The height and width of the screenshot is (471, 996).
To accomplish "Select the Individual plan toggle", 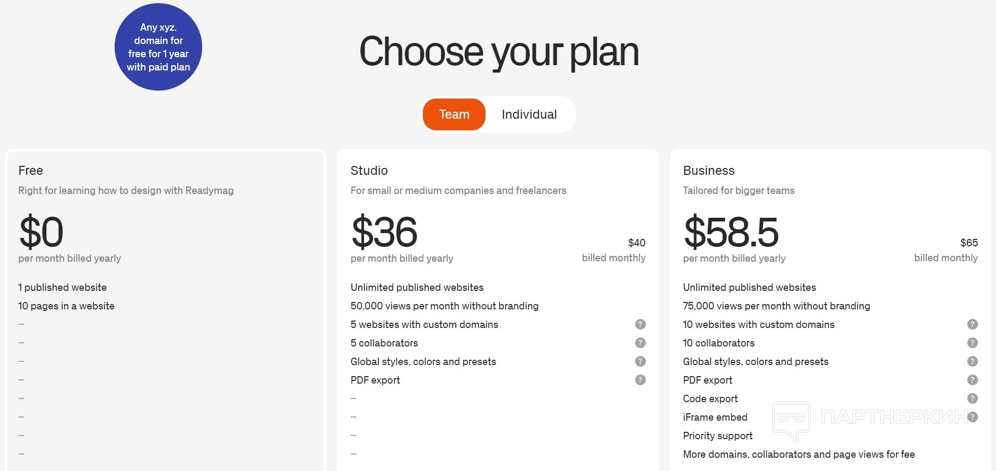I will coord(529,114).
